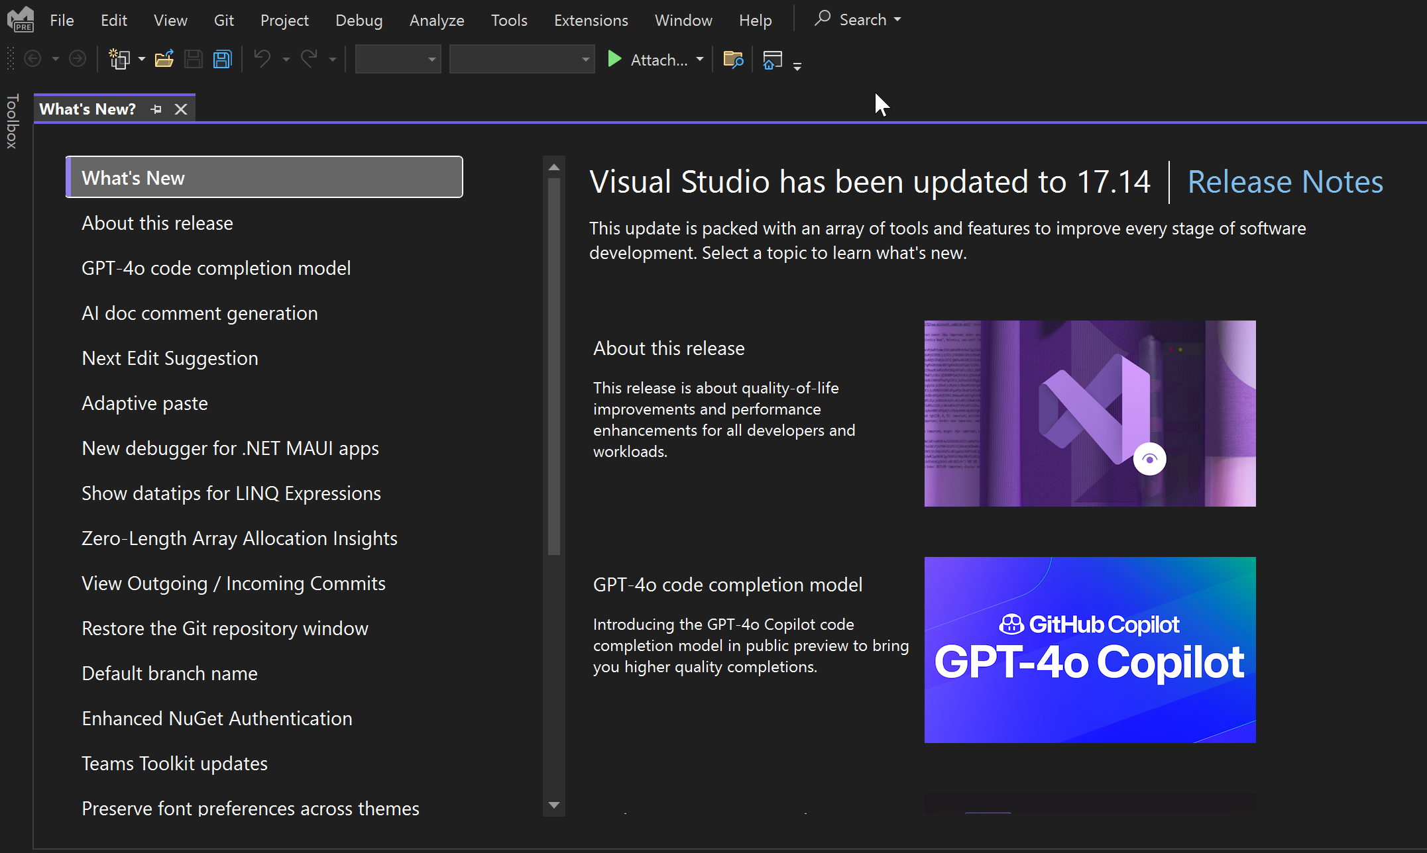The height and width of the screenshot is (853, 1427).
Task: Click the Undo toolbar icon
Action: [x=261, y=59]
